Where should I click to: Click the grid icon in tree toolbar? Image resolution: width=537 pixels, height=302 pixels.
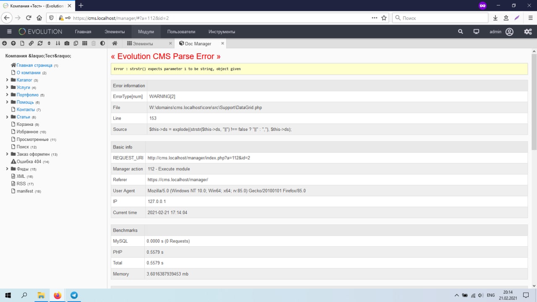85,43
